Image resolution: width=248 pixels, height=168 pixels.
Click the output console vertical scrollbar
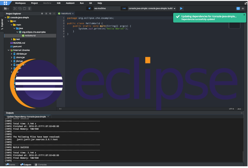click(243, 156)
